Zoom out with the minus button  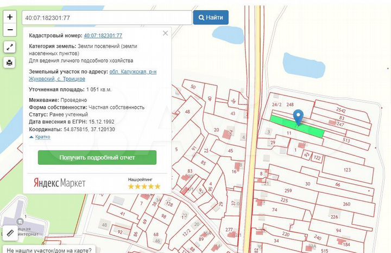[x=10, y=30]
